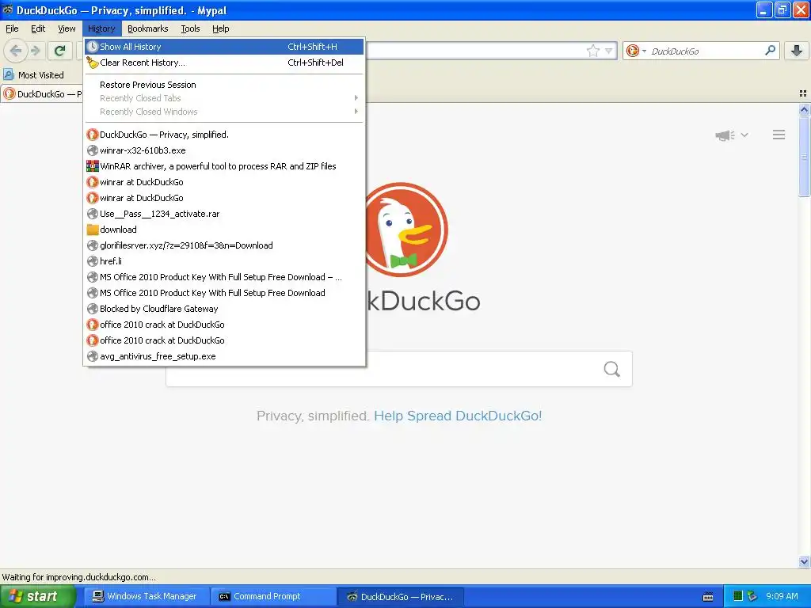Image resolution: width=811 pixels, height=608 pixels.
Task: Click the on-screen keyboard tray icon
Action: pos(708,597)
